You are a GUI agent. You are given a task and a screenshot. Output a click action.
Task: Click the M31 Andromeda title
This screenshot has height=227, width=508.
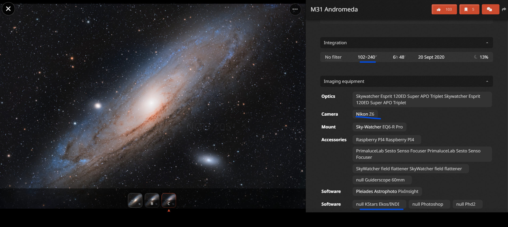click(x=334, y=9)
